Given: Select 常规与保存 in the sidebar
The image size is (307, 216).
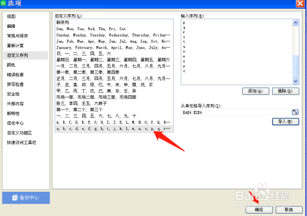Looking at the screenshot, I should pyautogui.click(x=17, y=36).
